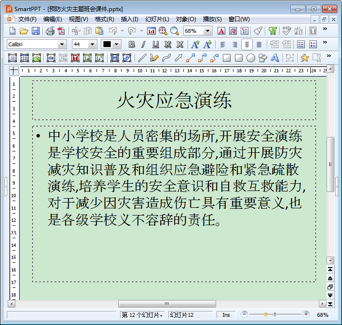Open the 视图(V) menu
Screen dimensions: 342x325
click(78, 19)
